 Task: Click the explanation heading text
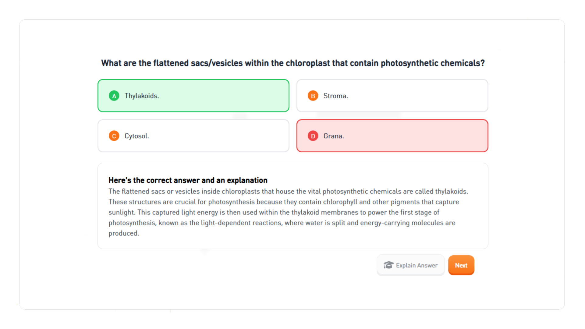(x=188, y=180)
